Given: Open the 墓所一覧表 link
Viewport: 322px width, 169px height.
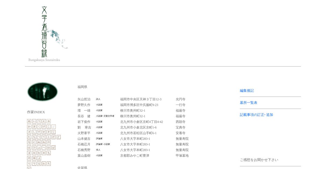Looking at the screenshot, I should pyautogui.click(x=248, y=103).
